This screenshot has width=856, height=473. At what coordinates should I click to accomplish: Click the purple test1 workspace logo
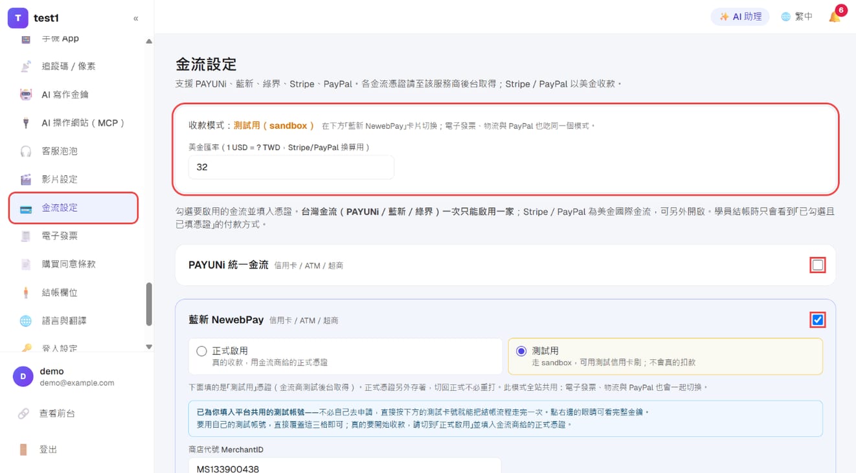click(17, 18)
